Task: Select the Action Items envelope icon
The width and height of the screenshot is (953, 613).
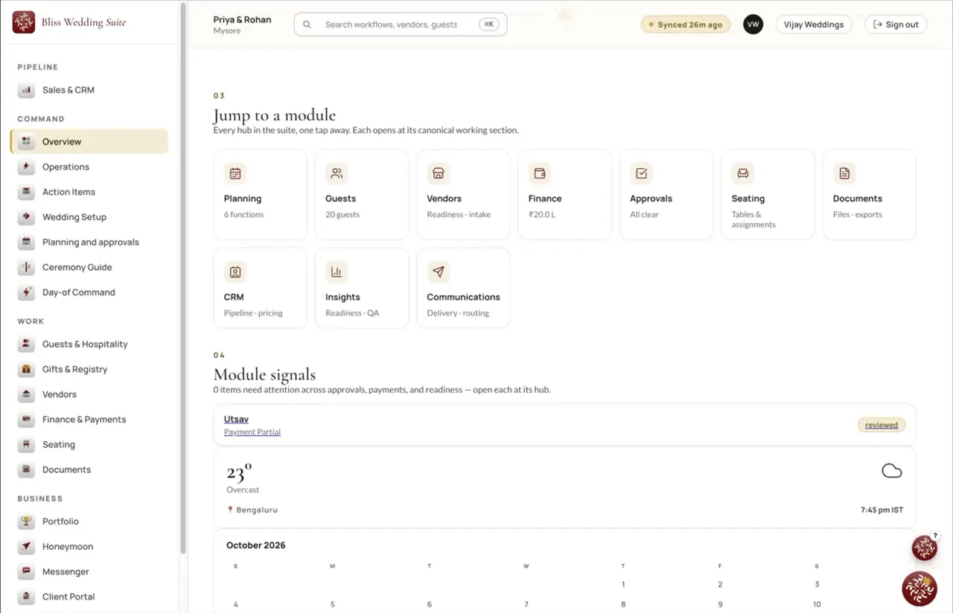Action: 27,192
